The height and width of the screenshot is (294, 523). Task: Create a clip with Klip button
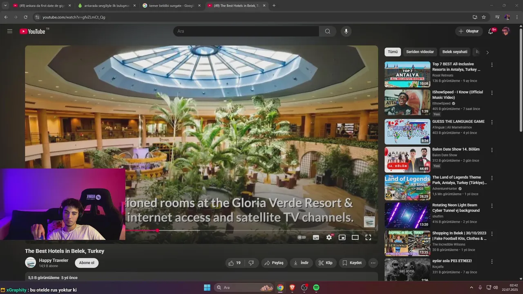tap(326, 263)
